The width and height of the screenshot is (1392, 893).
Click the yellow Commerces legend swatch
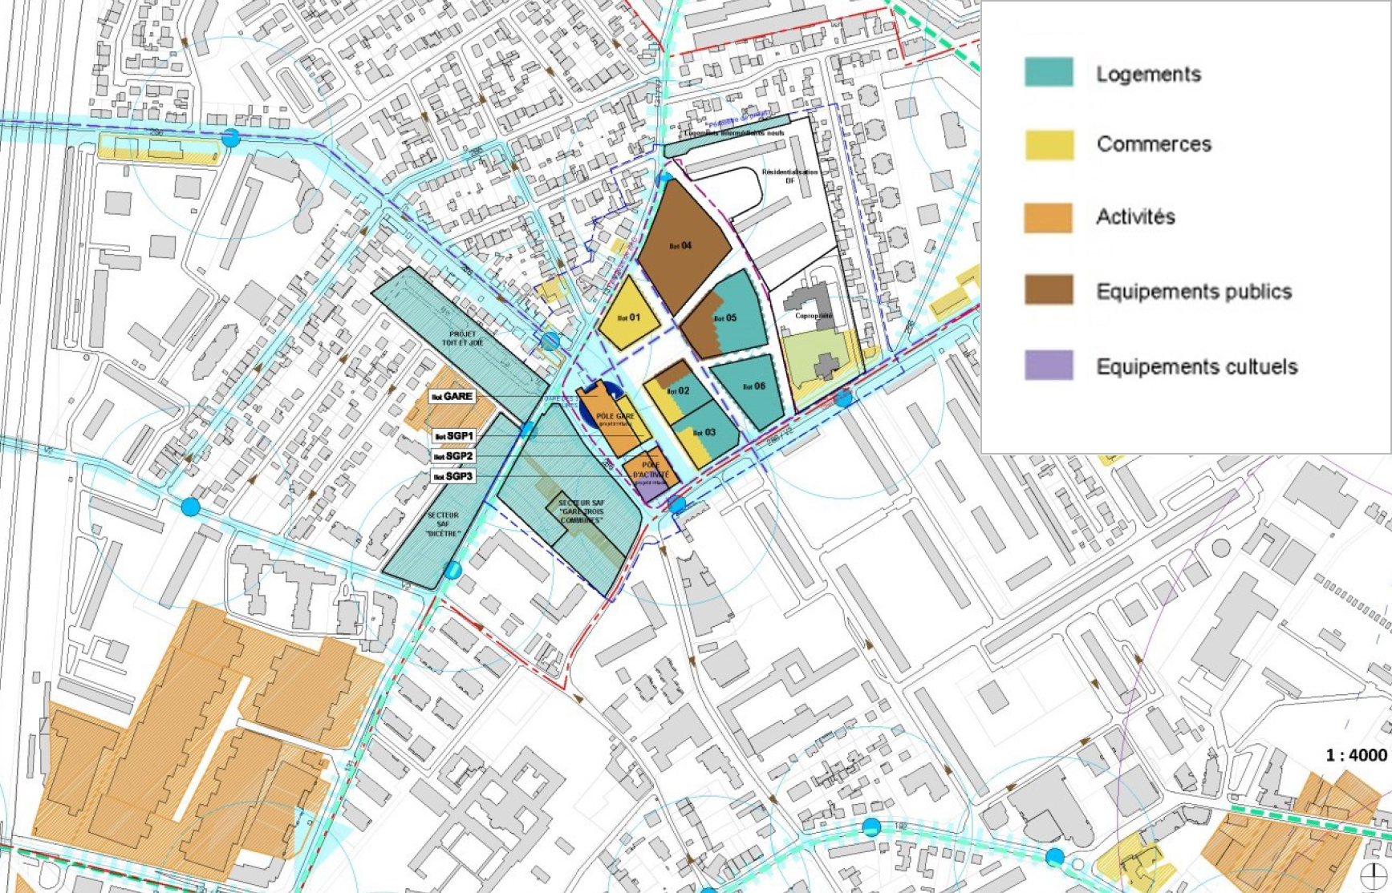[x=1049, y=145]
